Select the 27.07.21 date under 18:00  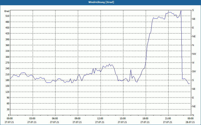pyautogui.click(x=145, y=122)
